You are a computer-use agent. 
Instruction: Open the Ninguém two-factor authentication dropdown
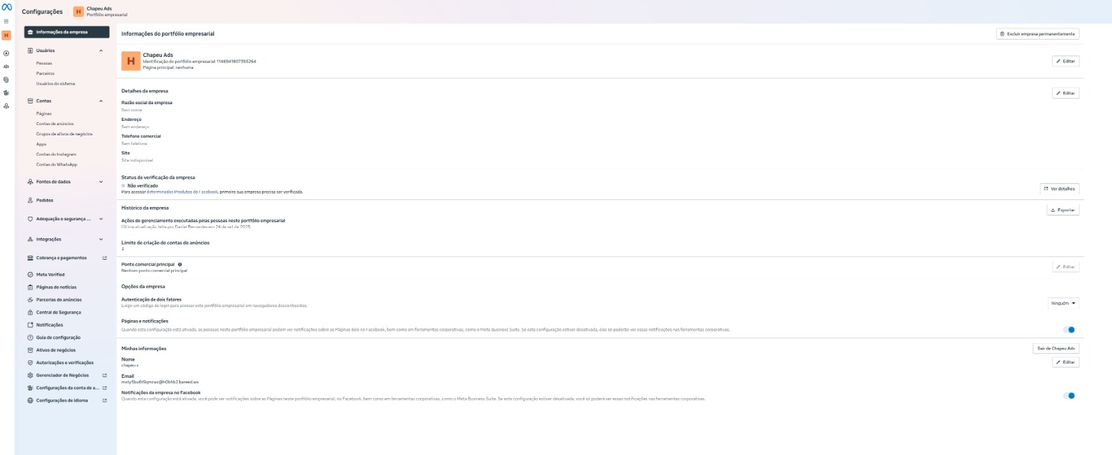1063,304
